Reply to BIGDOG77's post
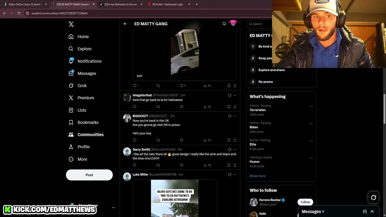 pyautogui.click(x=134, y=140)
